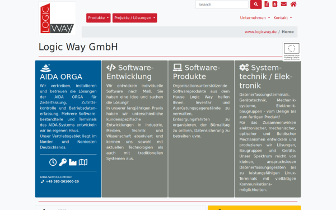Open the contact card icon in the header
The image size is (336, 210).
[x=275, y=4]
